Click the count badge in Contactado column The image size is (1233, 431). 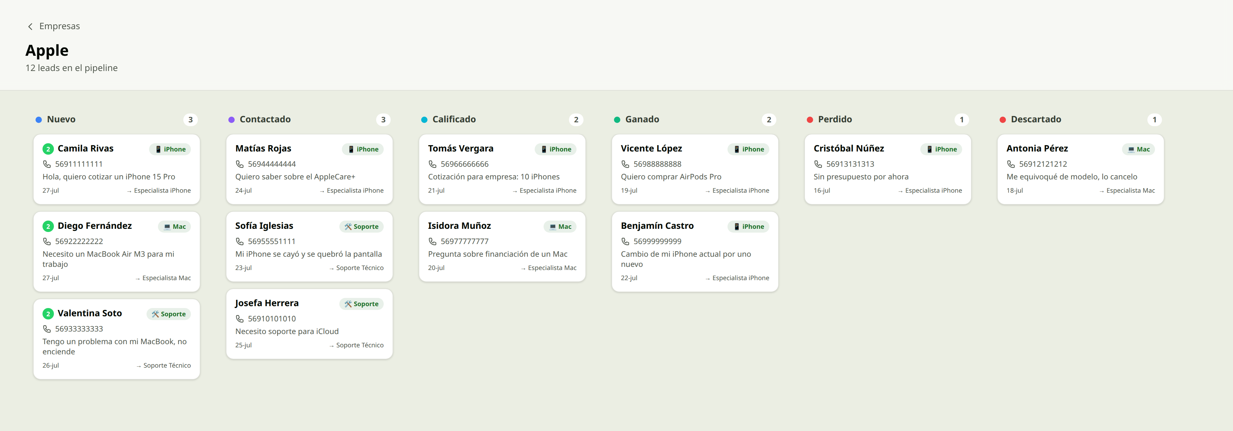coord(383,119)
